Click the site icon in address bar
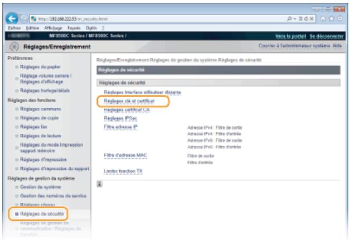The height and width of the screenshot is (240, 350). 33,19
